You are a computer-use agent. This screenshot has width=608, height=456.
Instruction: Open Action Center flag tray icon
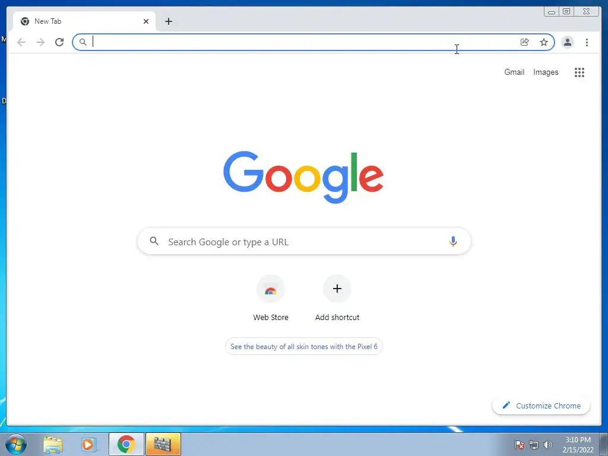(x=520, y=445)
